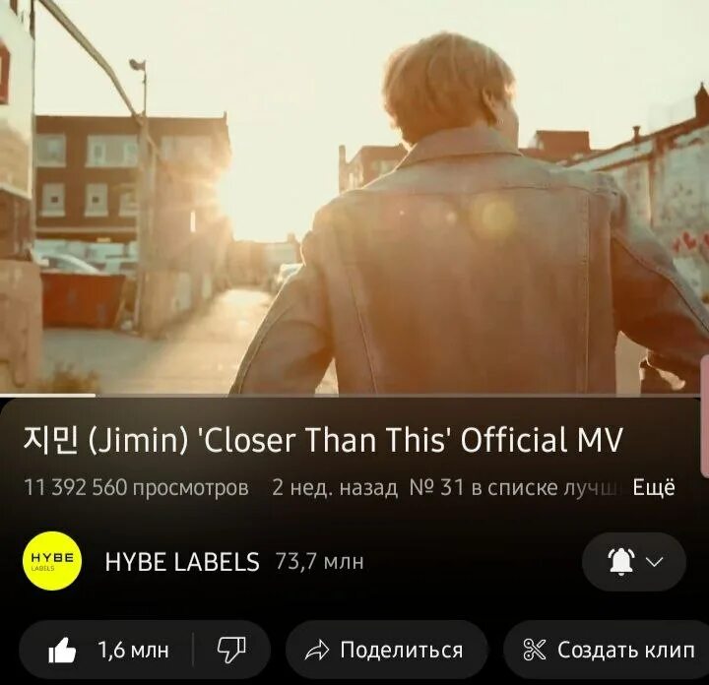
Task: Click the pink handle on the right edge
Action: pyautogui.click(x=705, y=415)
